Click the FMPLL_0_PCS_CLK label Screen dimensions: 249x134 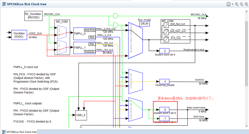[106, 29]
